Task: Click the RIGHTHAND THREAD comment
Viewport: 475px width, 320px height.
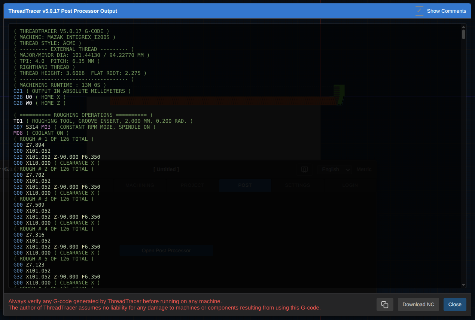Action: (x=44, y=67)
